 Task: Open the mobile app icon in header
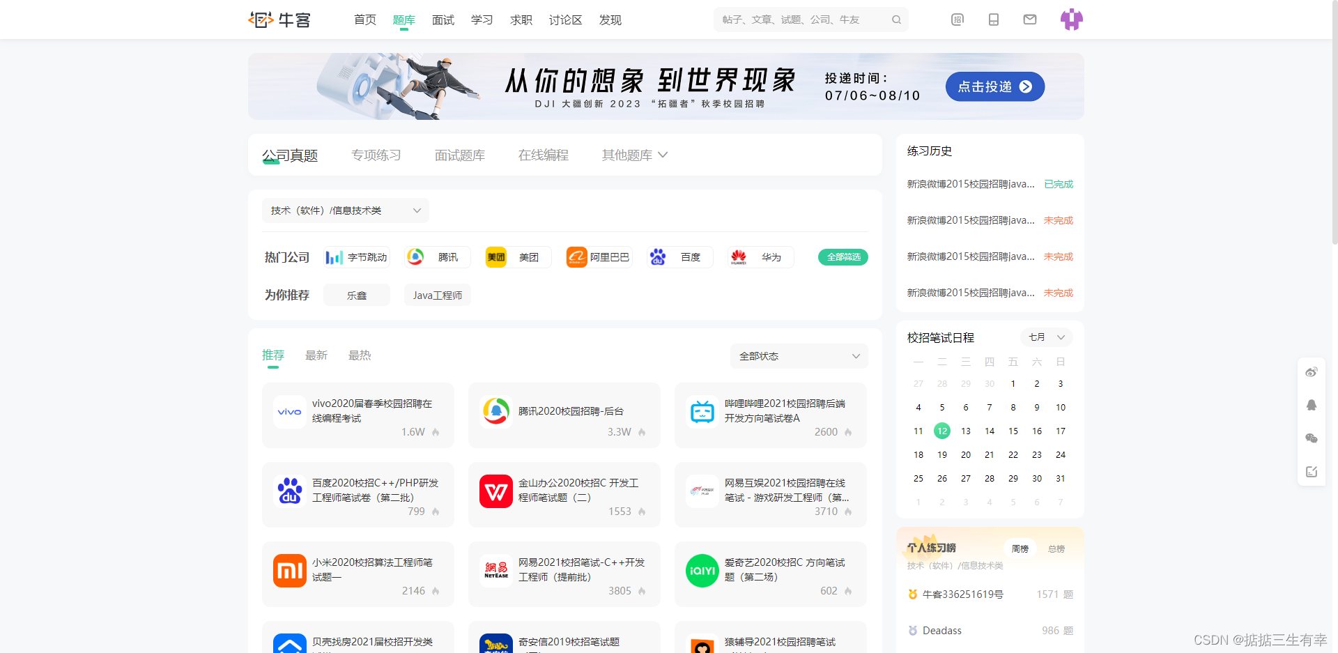[994, 20]
